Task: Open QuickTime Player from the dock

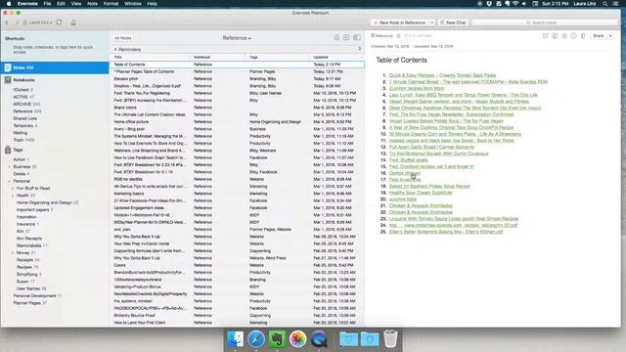Action: click(318, 339)
